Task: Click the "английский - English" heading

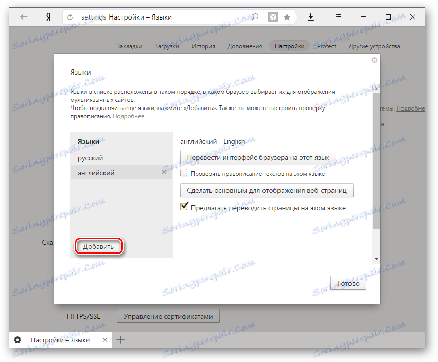Action: click(x=213, y=142)
